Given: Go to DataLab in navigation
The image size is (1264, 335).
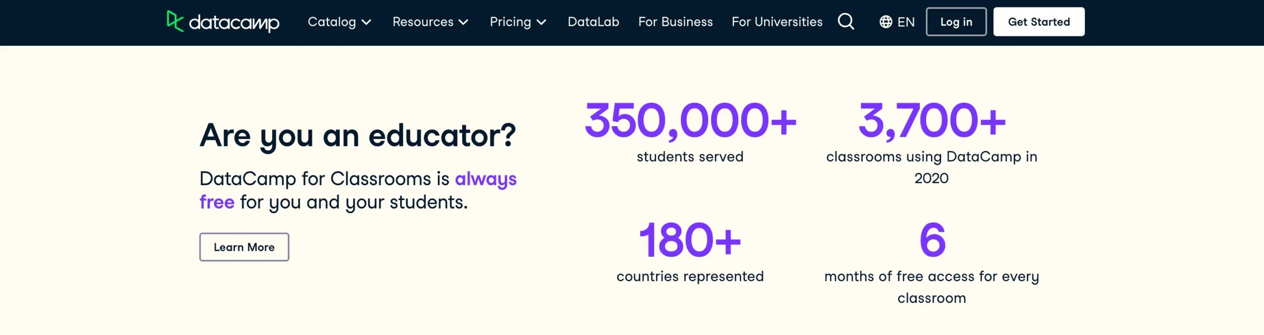Looking at the screenshot, I should click(x=593, y=22).
